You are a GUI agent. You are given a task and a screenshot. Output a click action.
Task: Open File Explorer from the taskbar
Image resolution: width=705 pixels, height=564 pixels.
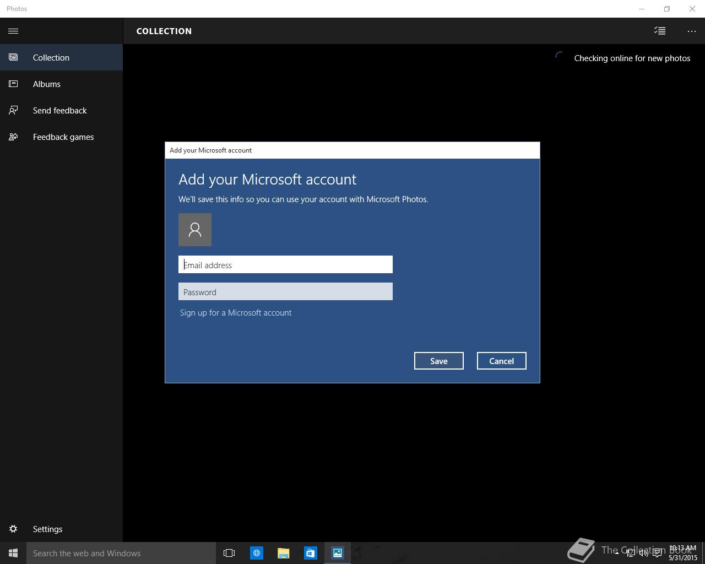tap(284, 553)
